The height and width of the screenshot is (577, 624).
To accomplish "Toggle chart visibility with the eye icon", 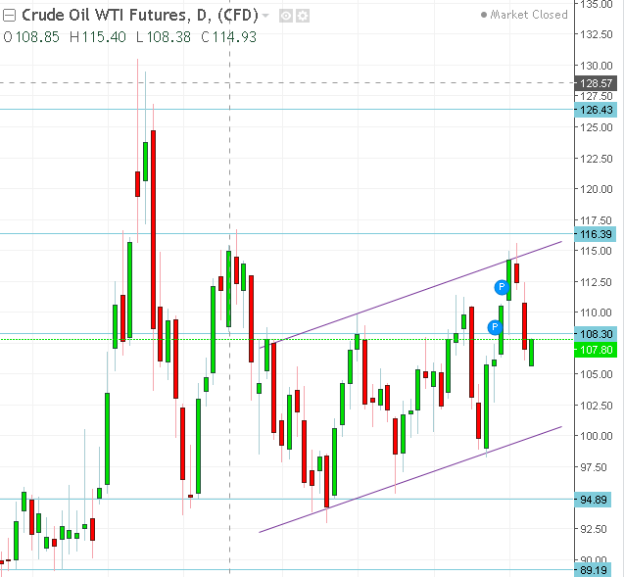I will [x=286, y=16].
